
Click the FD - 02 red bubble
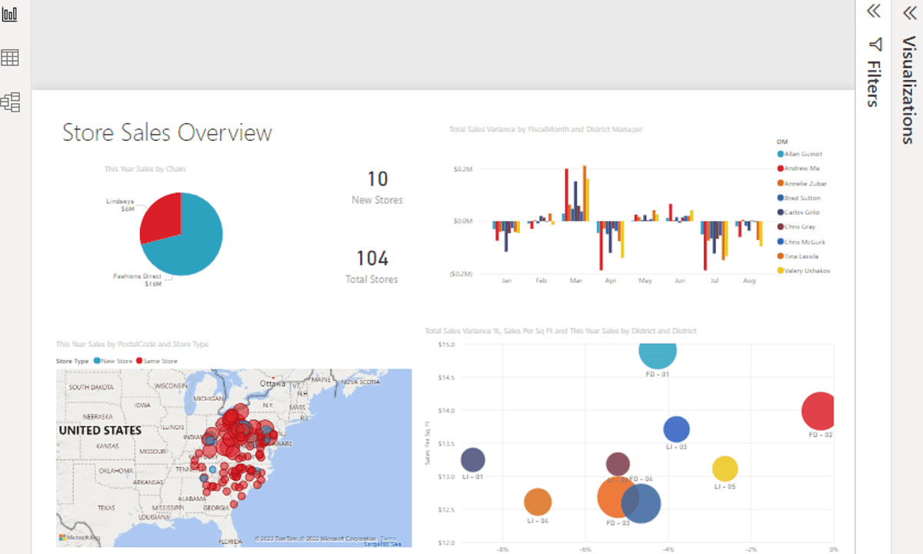(818, 410)
